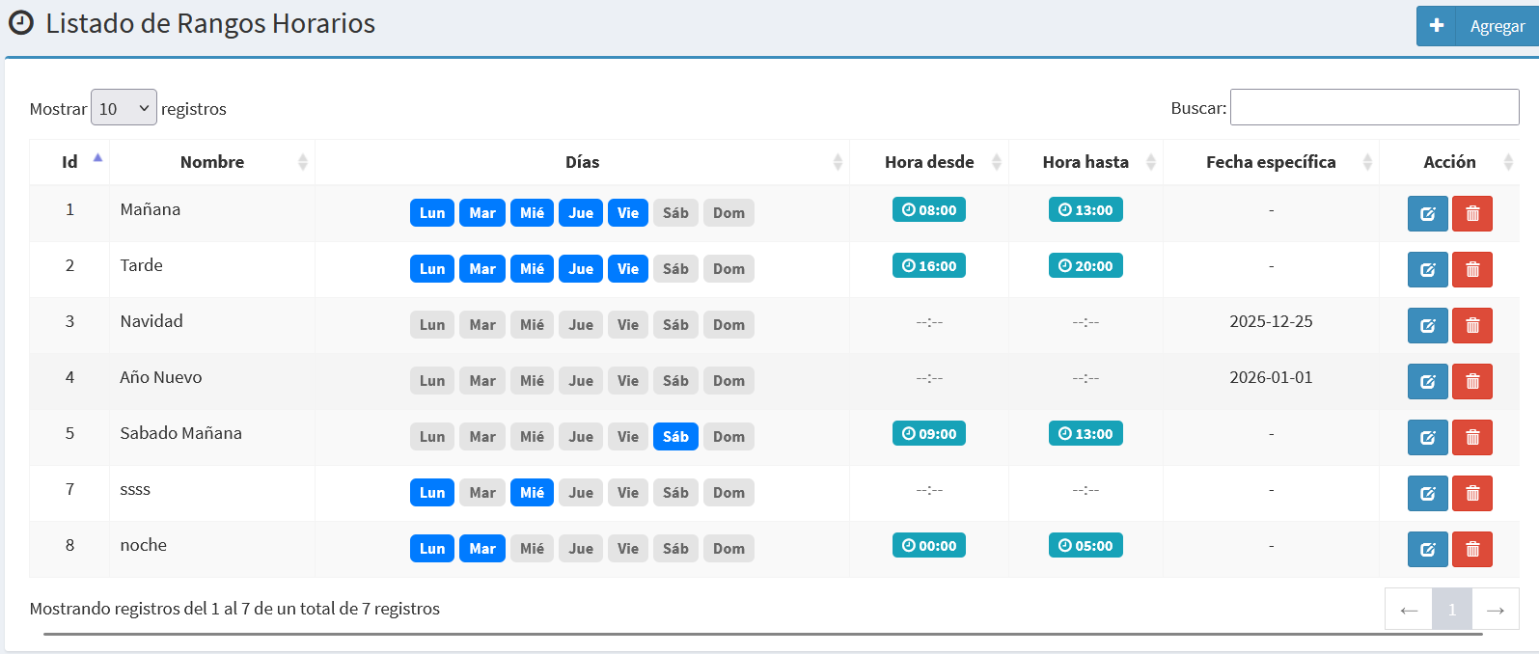
Task: Go to previous page arrow
Action: [x=1409, y=610]
